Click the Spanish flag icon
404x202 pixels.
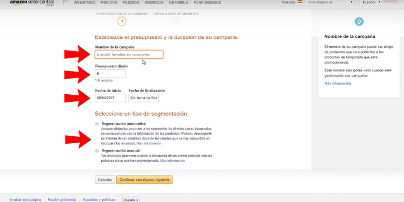300,2
